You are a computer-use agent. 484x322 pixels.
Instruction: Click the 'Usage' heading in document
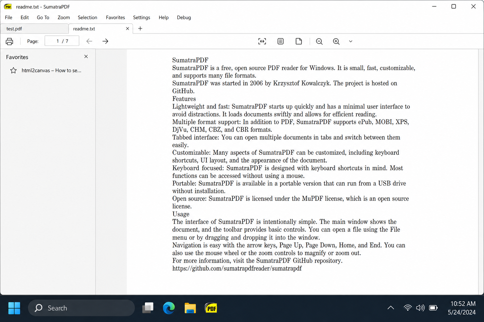click(x=181, y=214)
